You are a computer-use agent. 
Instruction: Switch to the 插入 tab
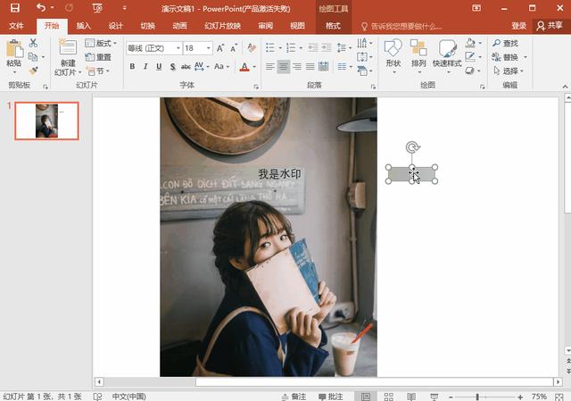(84, 26)
